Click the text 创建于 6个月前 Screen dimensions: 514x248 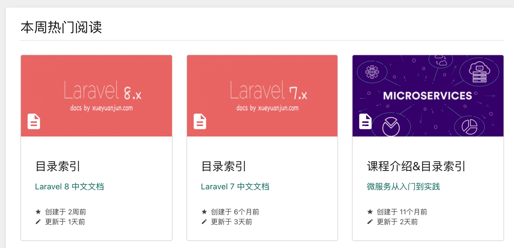tap(235, 212)
